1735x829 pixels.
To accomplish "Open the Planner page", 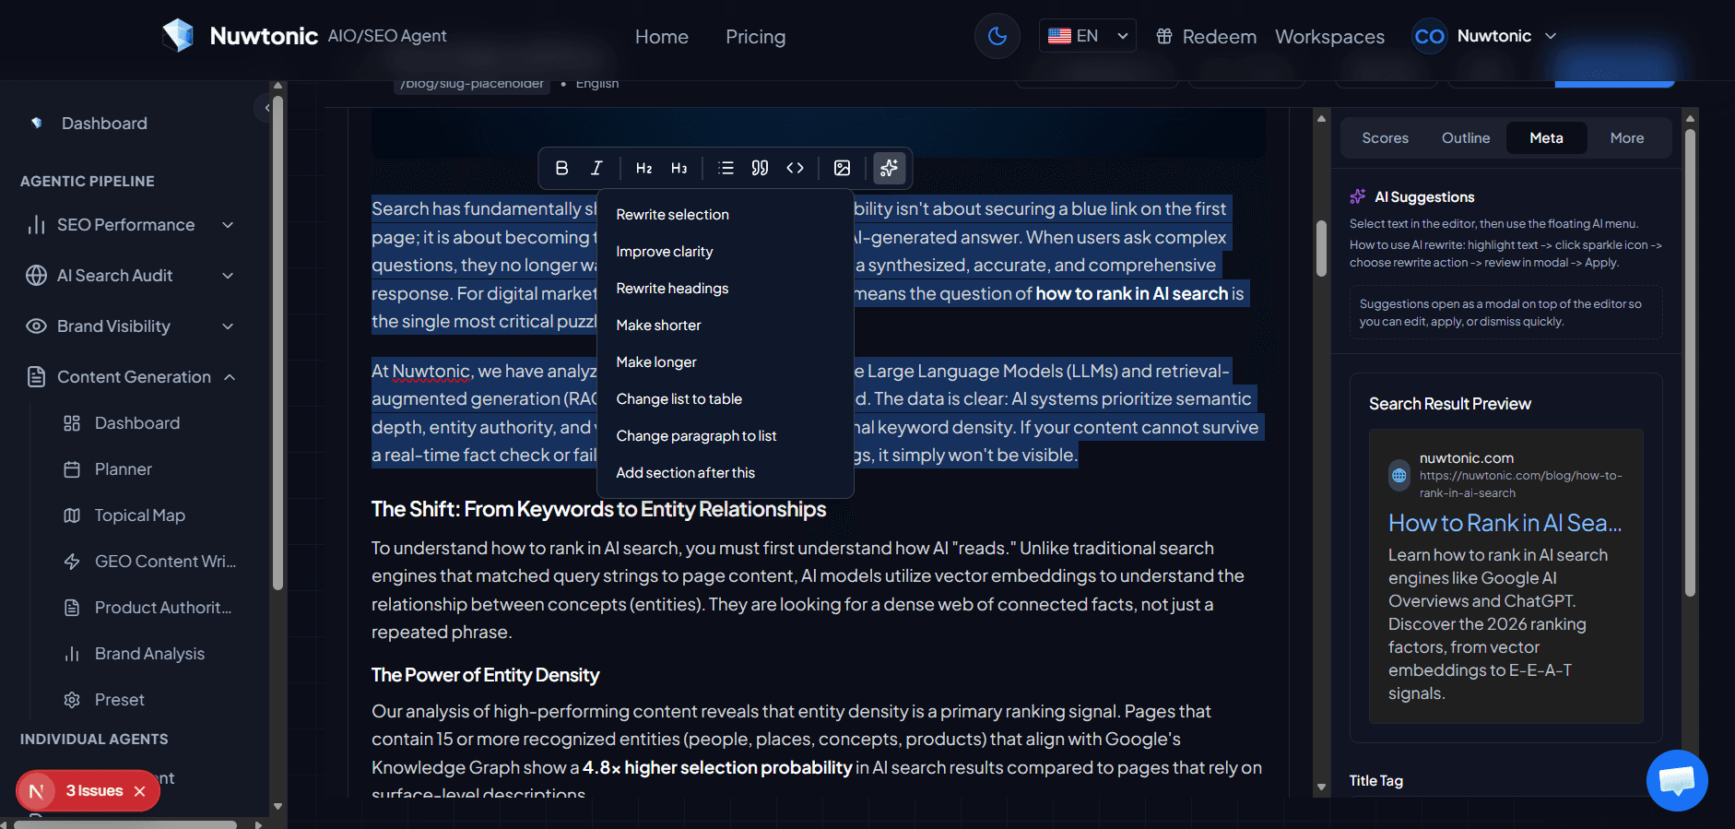I will [x=124, y=469].
